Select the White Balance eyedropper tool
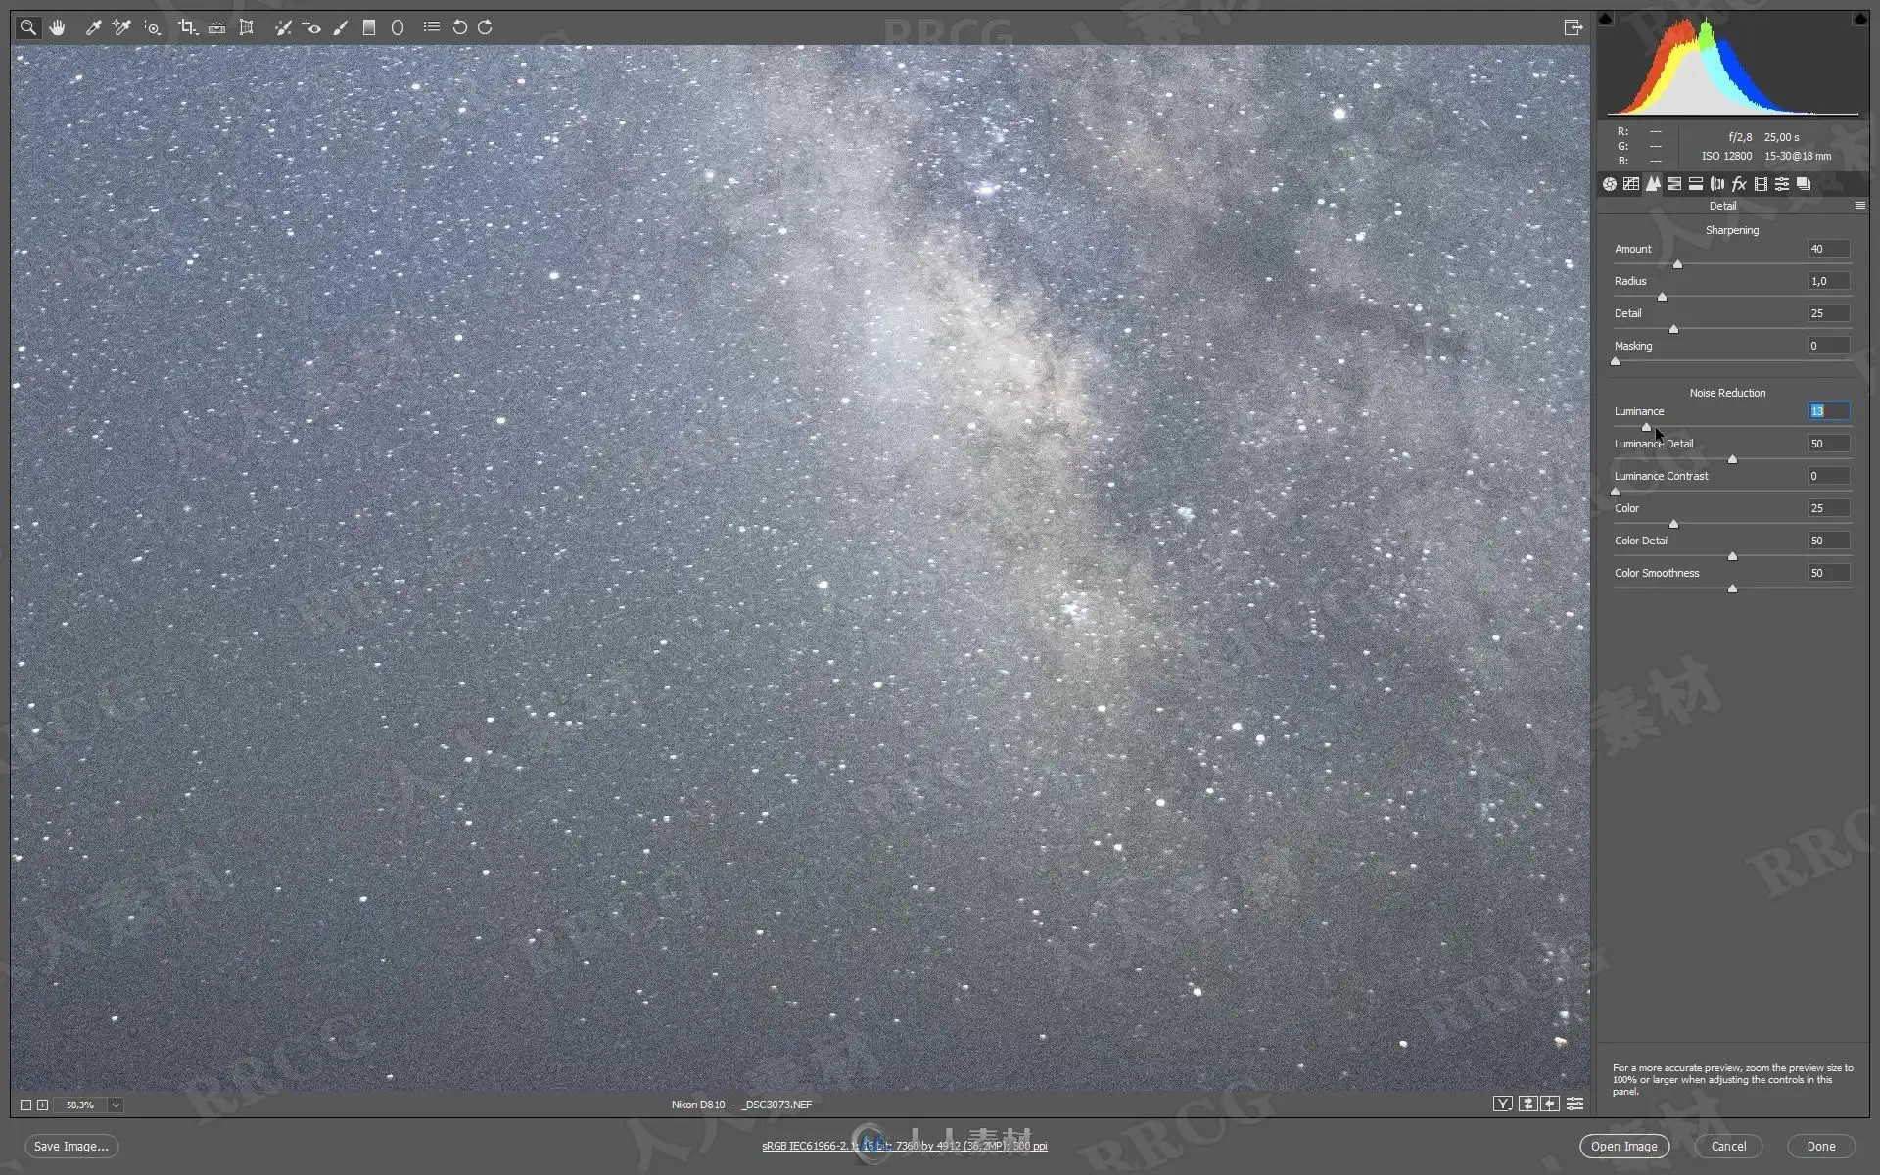Image resolution: width=1880 pixels, height=1175 pixels. [x=93, y=27]
